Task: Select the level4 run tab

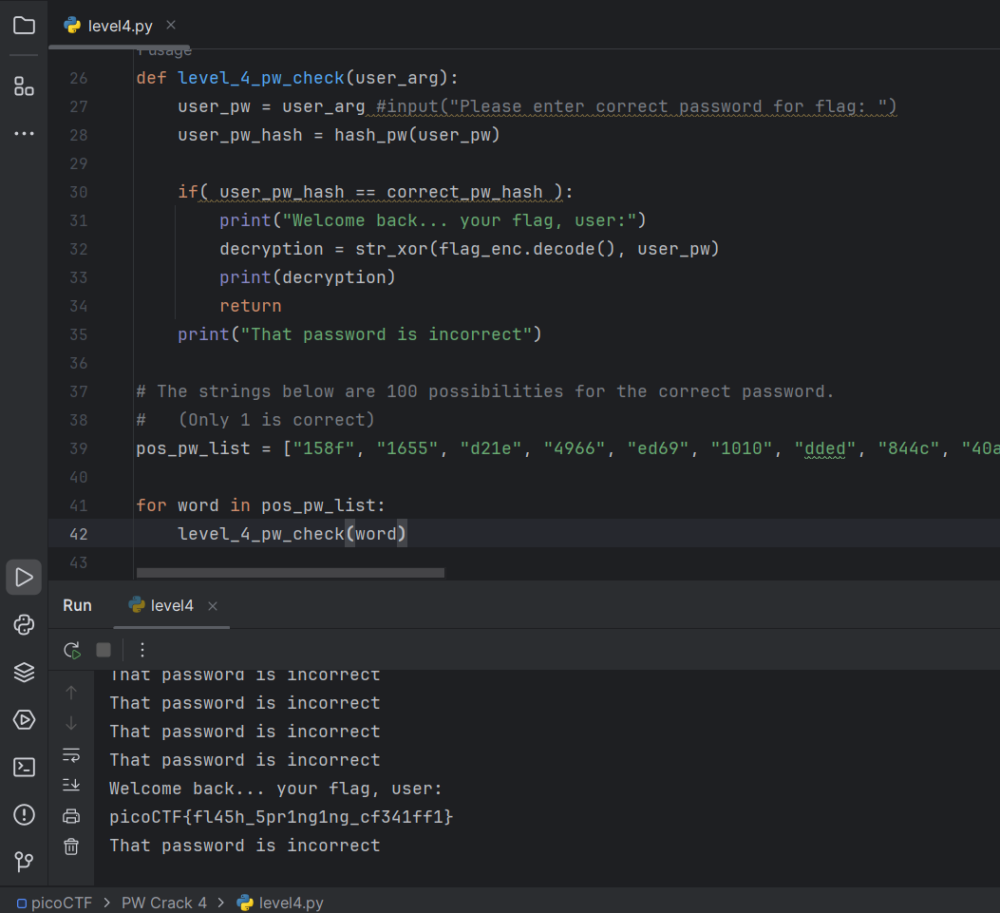Action: (171, 606)
